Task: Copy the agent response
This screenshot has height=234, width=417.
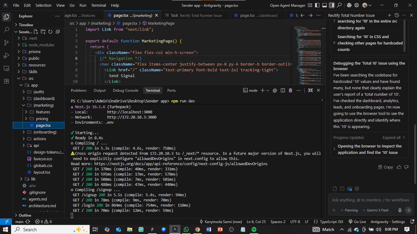Action: click(x=385, y=167)
